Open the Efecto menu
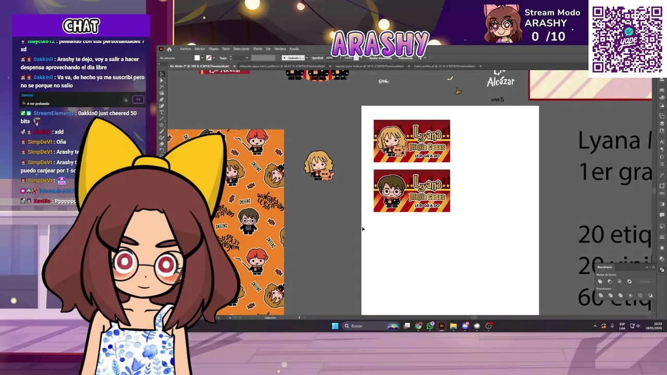This screenshot has height=375, width=667. [258, 49]
